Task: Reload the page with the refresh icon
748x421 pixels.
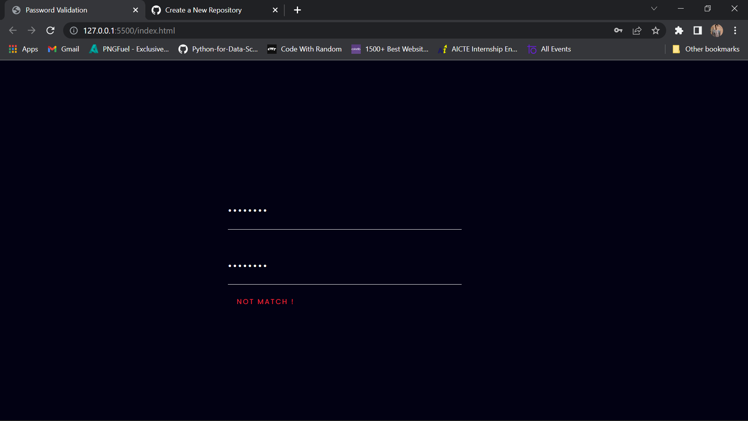Action: pos(50,30)
